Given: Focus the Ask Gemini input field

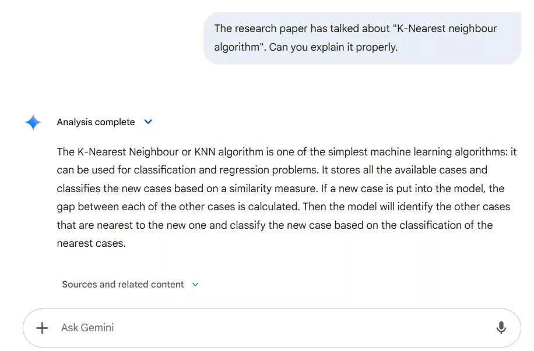Looking at the screenshot, I should pyautogui.click(x=272, y=328).
